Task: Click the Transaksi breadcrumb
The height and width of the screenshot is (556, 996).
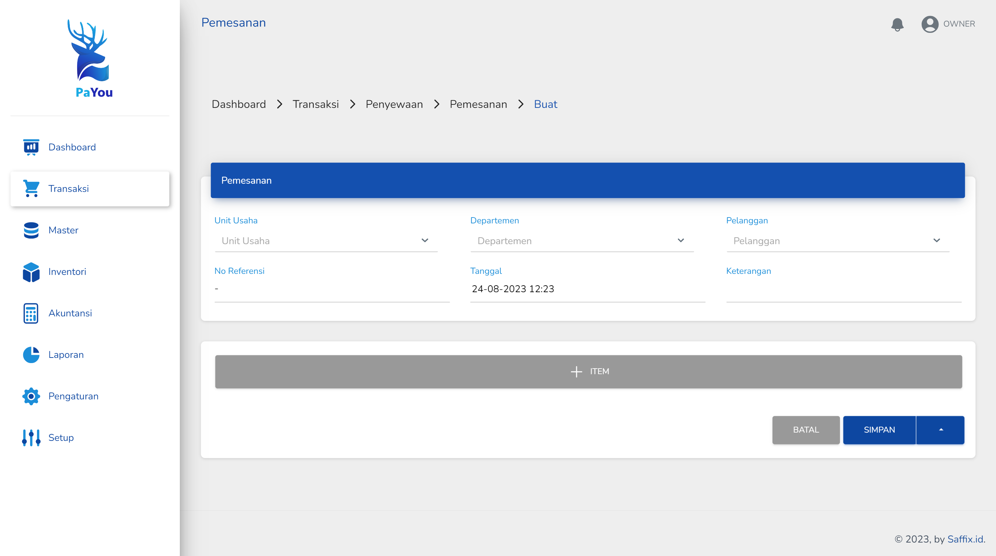Action: tap(315, 104)
